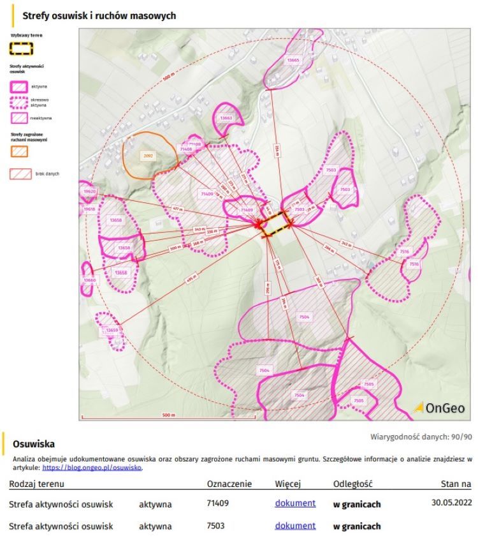This screenshot has width=478, height=538.
Task: Open the 'dokument' link for landslide 71409
Action: pos(295,503)
